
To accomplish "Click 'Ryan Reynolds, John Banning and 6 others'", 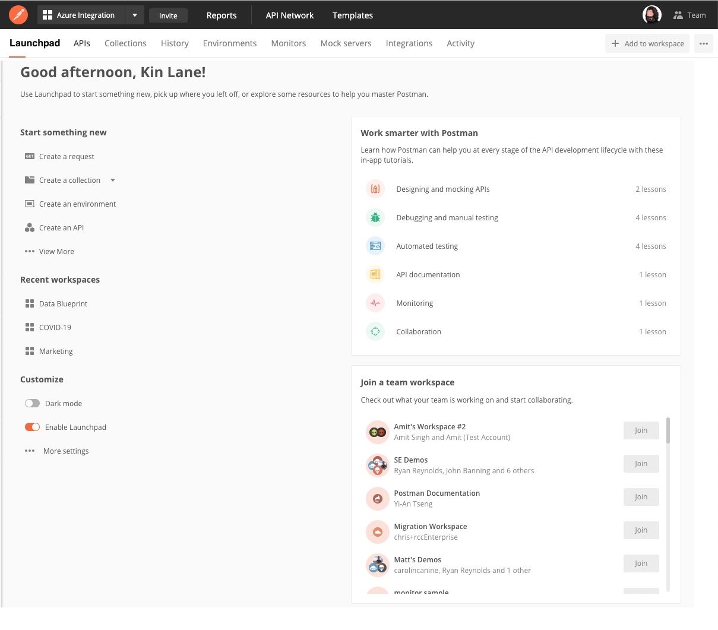I will [464, 471].
